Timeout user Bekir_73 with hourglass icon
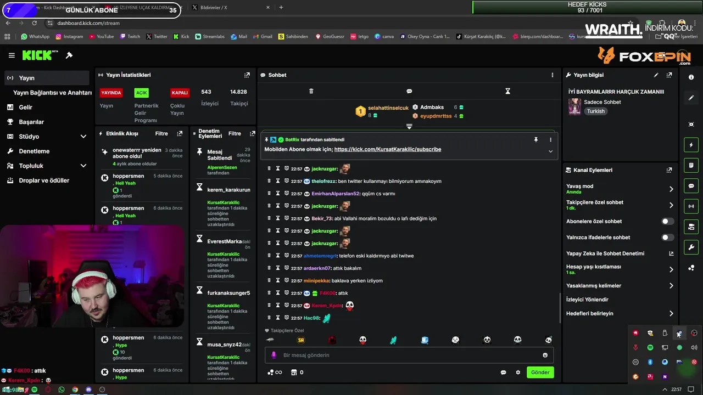This screenshot has height=395, width=703. [x=278, y=218]
